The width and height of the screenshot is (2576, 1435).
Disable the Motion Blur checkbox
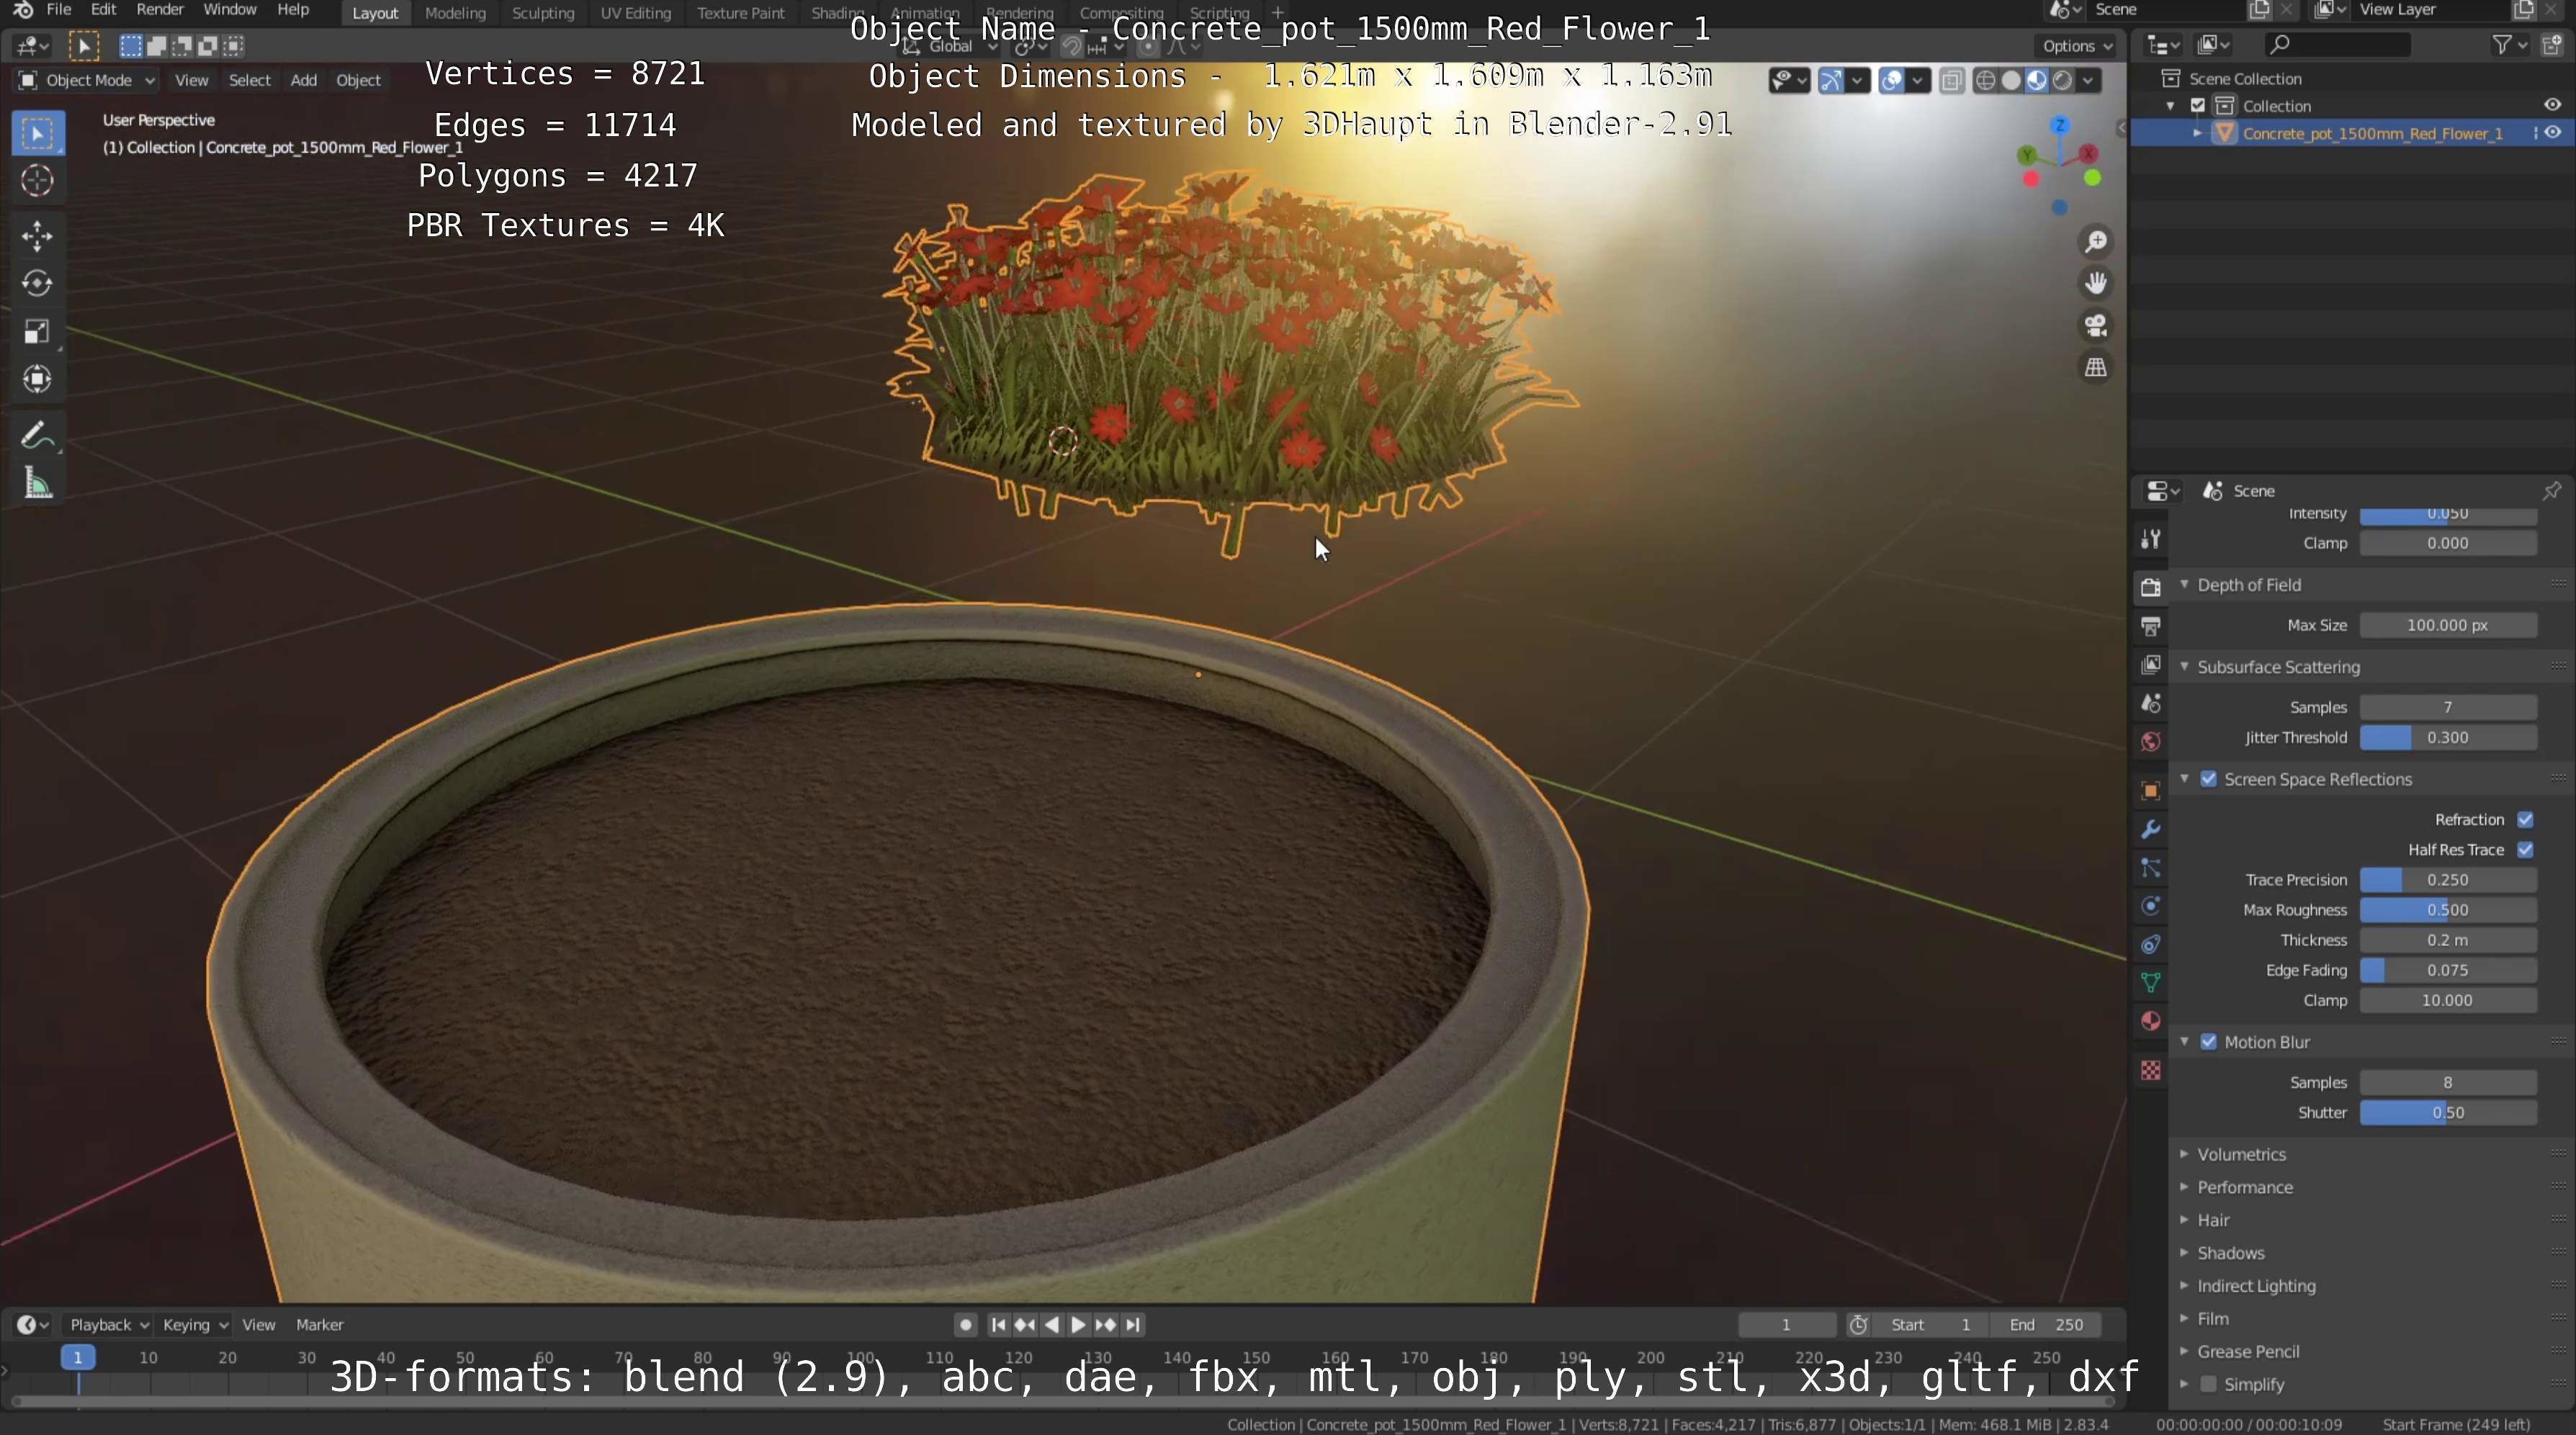(2208, 1042)
